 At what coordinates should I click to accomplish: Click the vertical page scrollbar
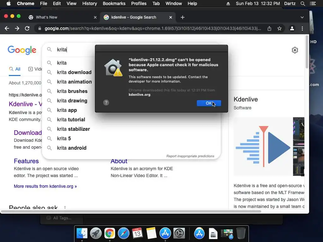click(x=307, y=52)
